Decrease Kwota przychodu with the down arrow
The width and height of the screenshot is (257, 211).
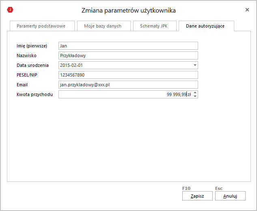(x=195, y=96)
